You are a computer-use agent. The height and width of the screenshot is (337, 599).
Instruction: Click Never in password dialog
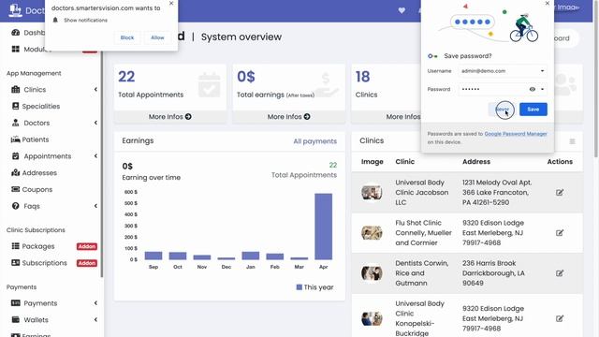pos(502,110)
